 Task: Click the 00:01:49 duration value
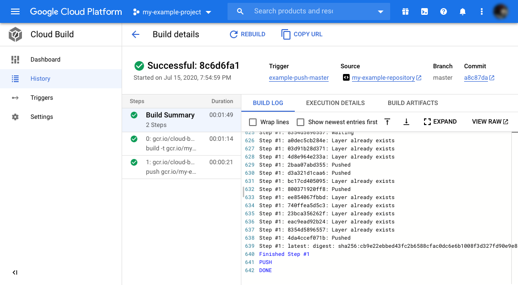(221, 115)
